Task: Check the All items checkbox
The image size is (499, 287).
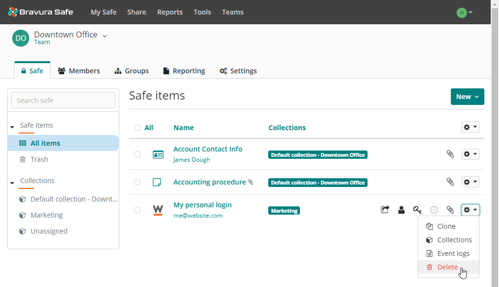Action: pos(137,127)
